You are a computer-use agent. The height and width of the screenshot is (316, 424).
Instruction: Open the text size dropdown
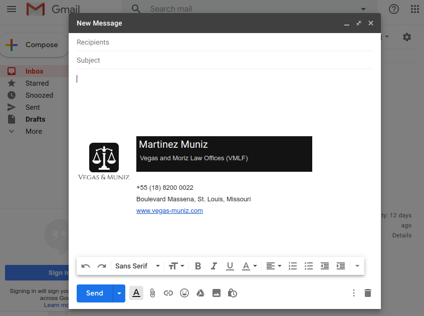[x=176, y=266]
